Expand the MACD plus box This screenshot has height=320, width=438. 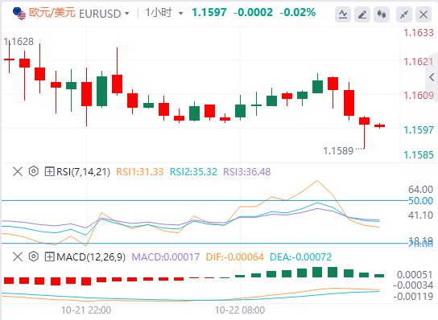tap(49, 256)
